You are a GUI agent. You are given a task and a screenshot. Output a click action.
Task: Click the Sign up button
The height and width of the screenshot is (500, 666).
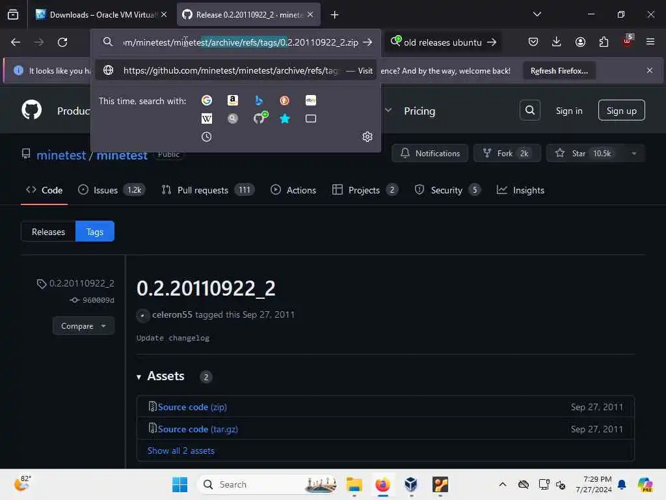[x=621, y=111]
